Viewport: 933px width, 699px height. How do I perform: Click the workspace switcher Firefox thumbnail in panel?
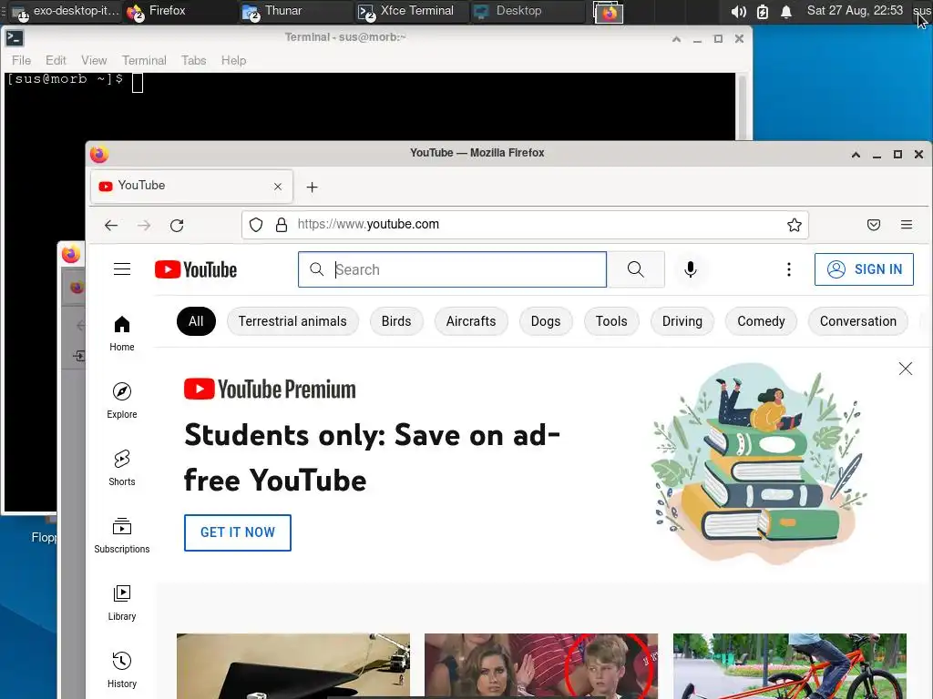pos(608,12)
